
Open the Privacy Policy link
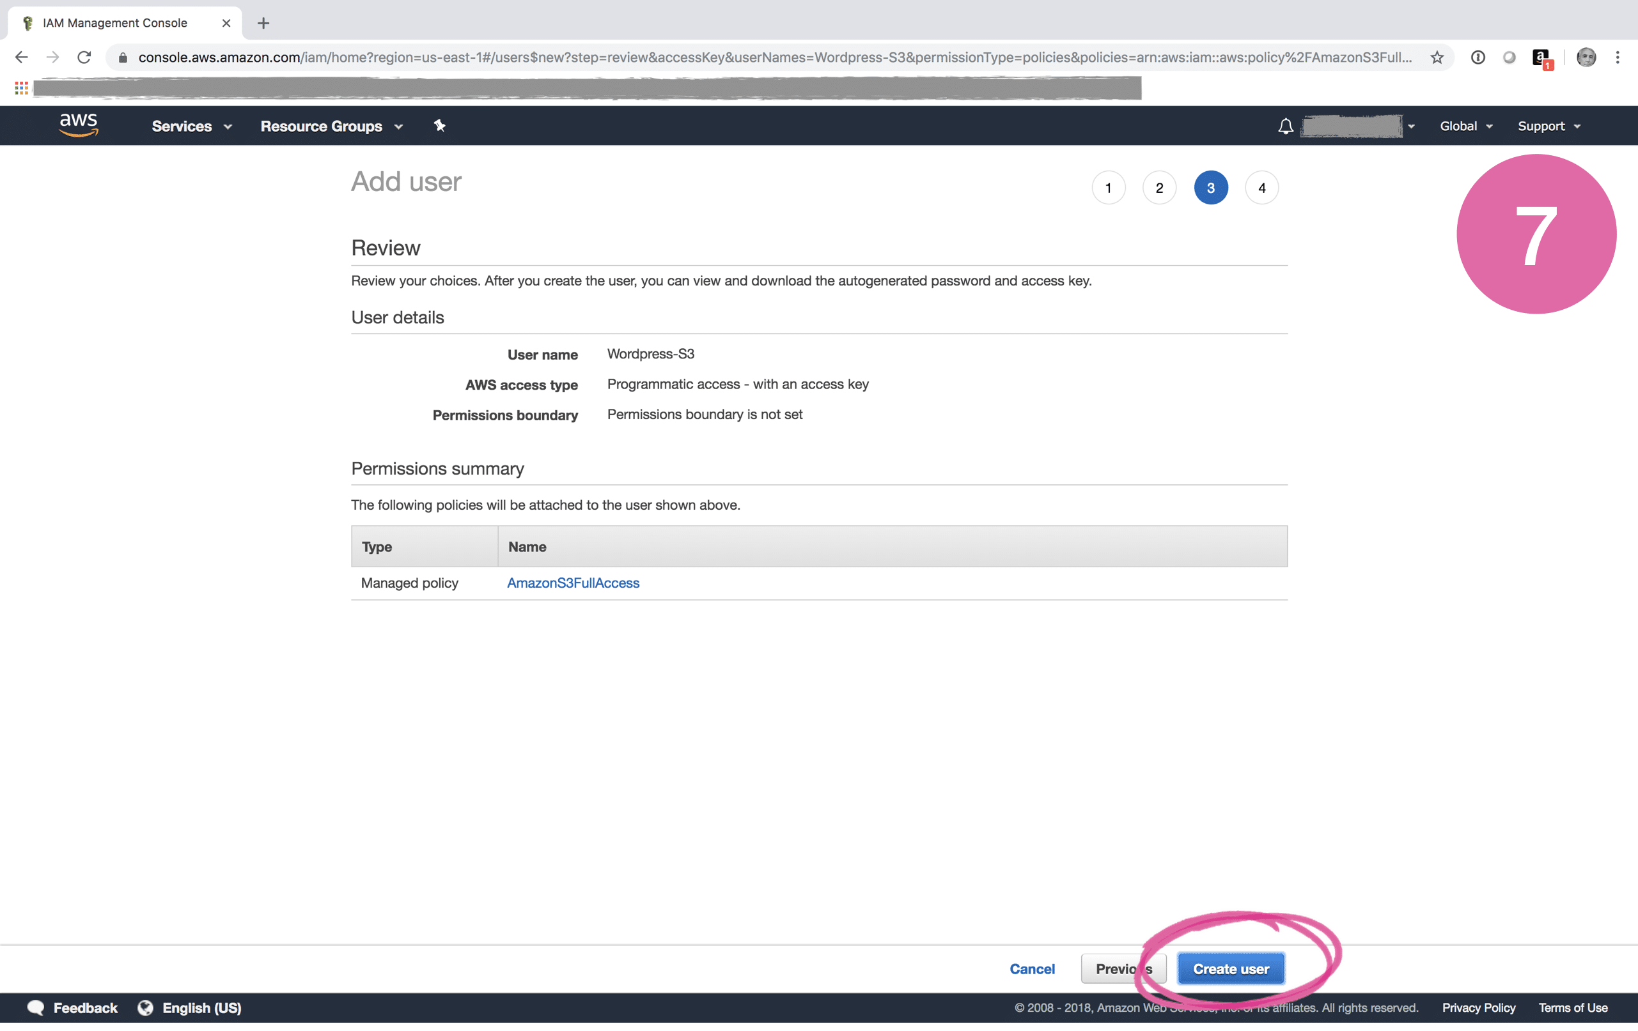(x=1478, y=1007)
